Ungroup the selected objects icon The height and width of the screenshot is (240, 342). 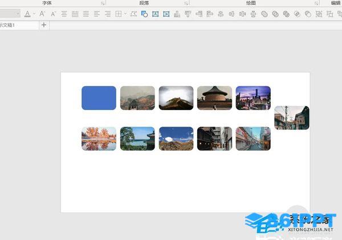point(329,14)
